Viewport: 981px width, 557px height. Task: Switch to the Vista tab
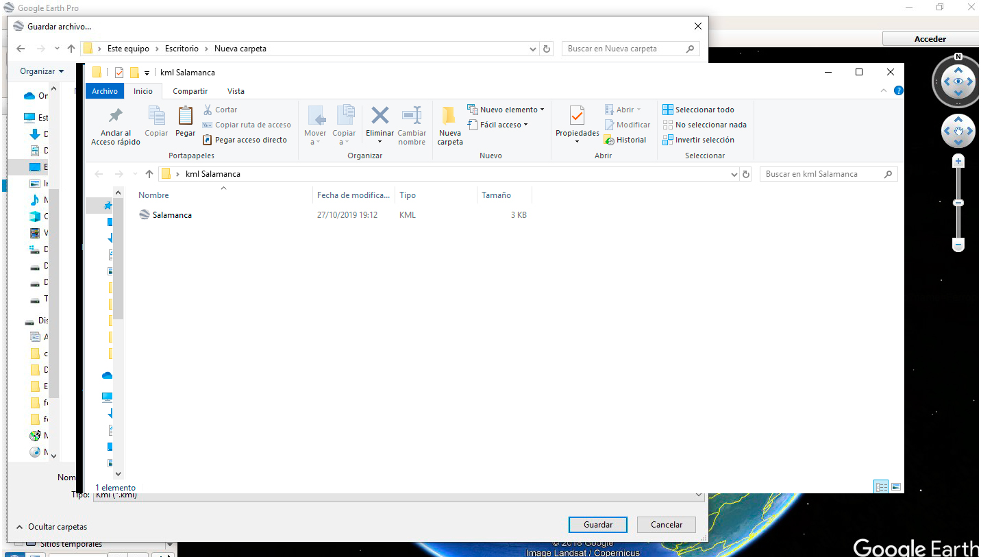coord(236,91)
